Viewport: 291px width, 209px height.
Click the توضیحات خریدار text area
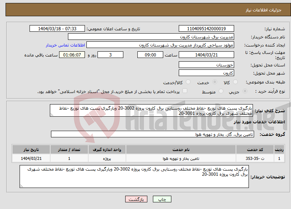134,177
